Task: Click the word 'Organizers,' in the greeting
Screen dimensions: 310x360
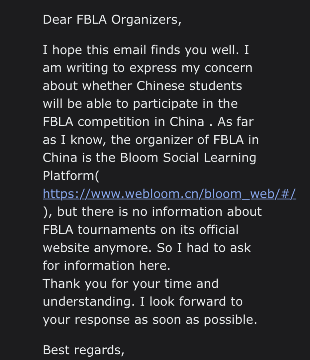Action: pyautogui.click(x=147, y=20)
